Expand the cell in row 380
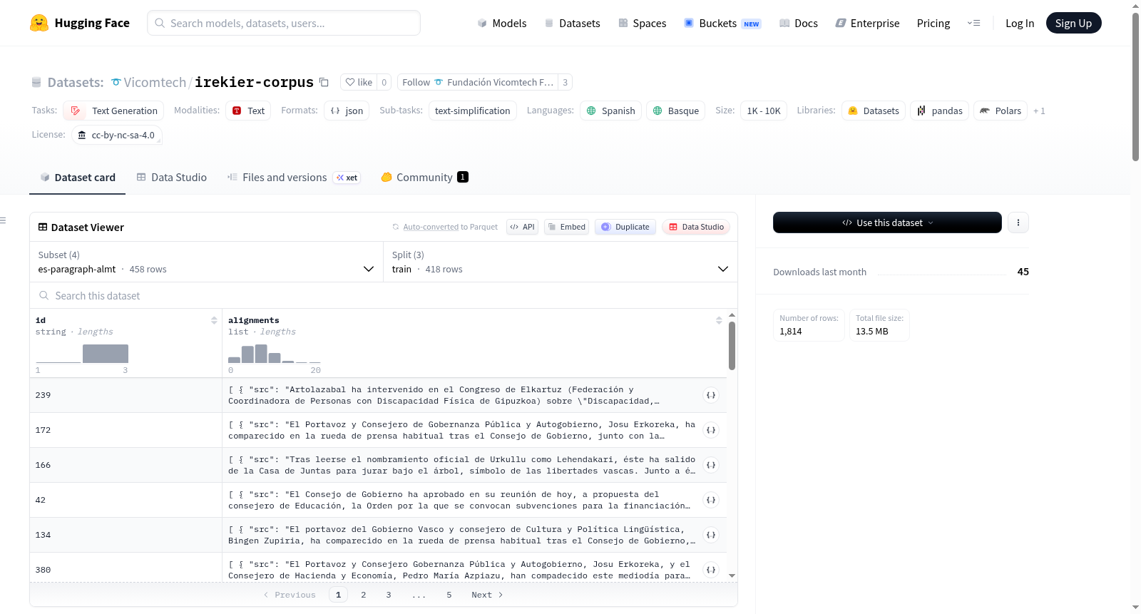This screenshot has height=614, width=1141. 711,570
